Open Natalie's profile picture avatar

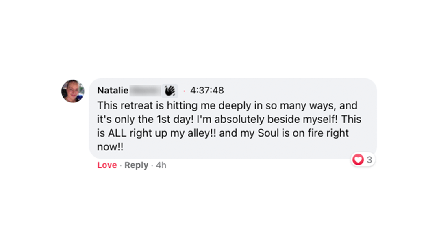(73, 91)
